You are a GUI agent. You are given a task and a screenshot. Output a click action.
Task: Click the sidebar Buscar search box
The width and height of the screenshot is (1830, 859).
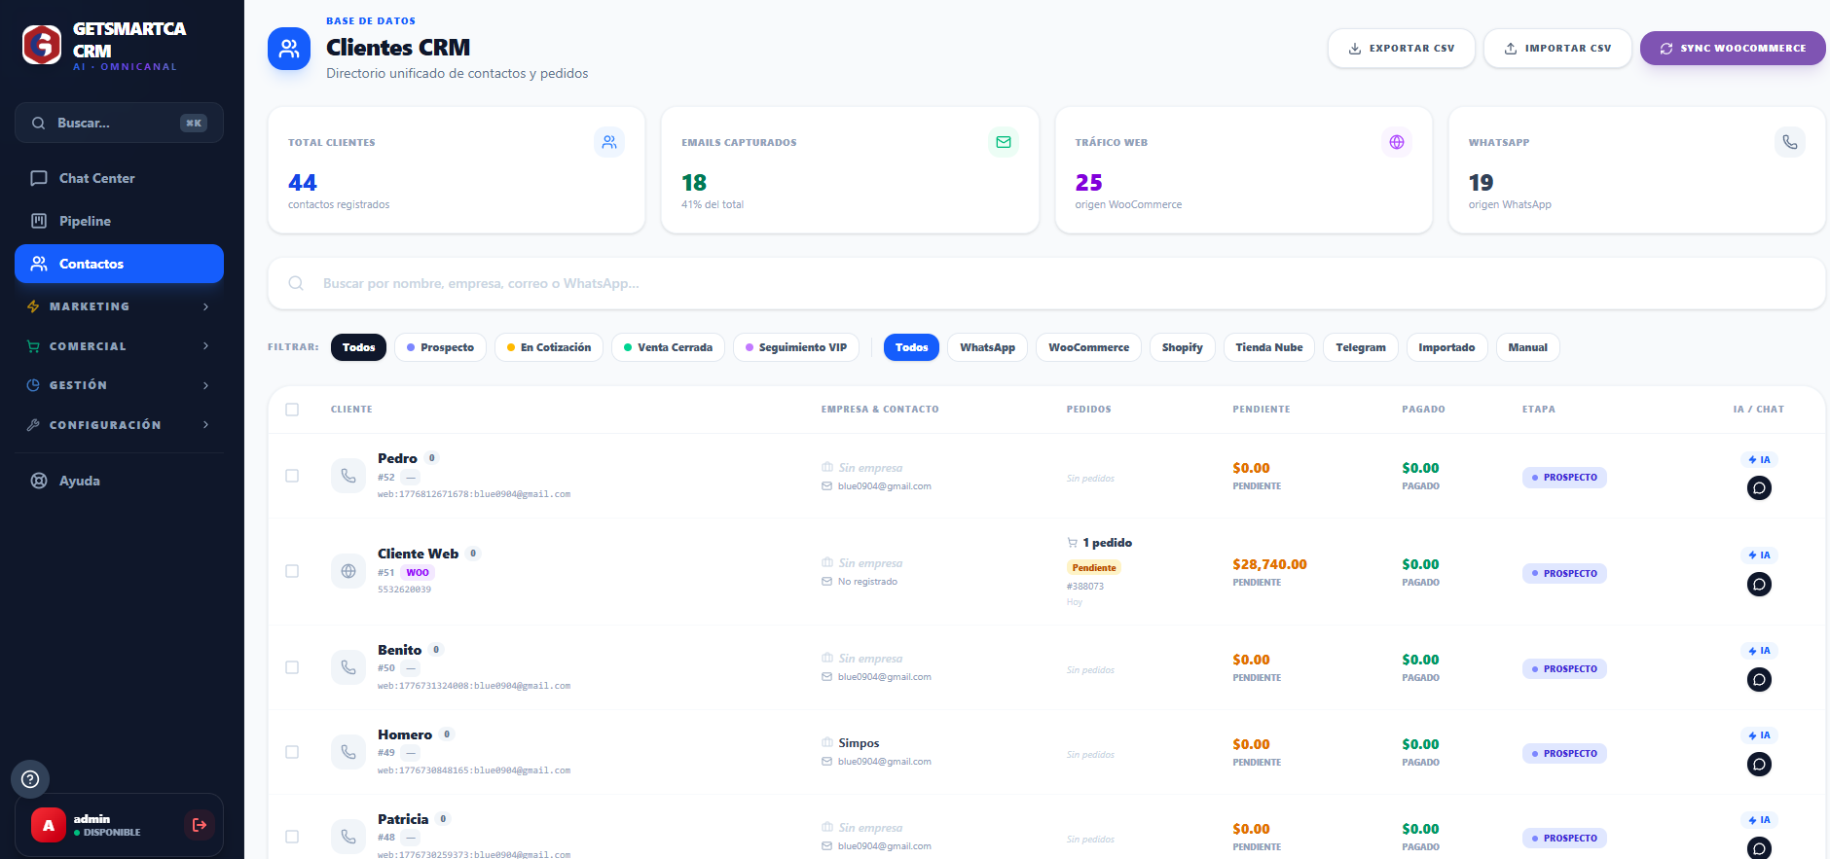click(119, 123)
